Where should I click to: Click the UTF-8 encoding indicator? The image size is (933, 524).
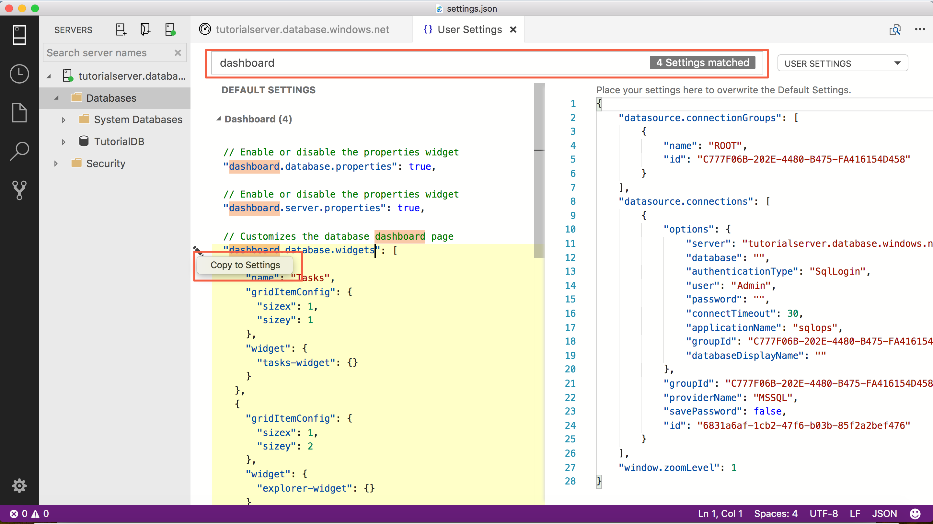(823, 514)
